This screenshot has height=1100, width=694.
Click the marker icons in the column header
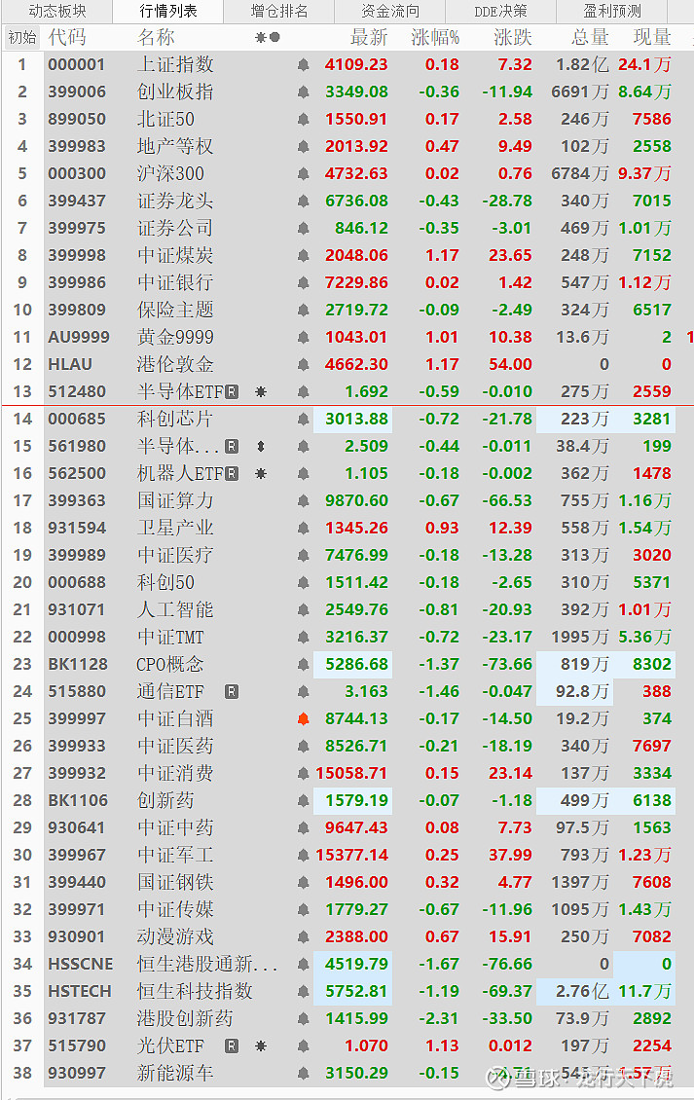[268, 38]
